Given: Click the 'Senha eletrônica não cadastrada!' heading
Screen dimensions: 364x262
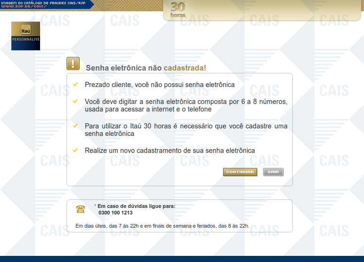Looking at the screenshot, I should point(146,68).
